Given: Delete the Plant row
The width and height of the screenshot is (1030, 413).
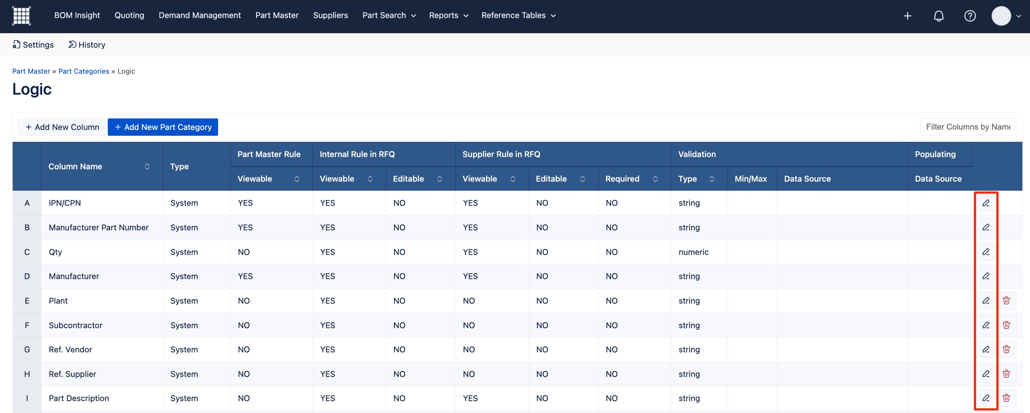Looking at the screenshot, I should pyautogui.click(x=1006, y=300).
